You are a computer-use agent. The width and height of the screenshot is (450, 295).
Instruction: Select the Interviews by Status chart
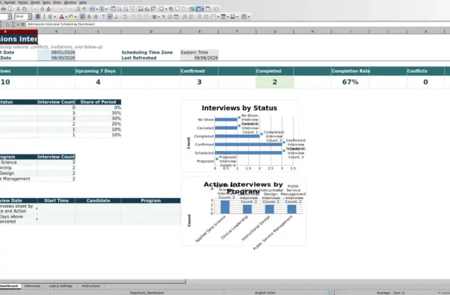point(240,136)
